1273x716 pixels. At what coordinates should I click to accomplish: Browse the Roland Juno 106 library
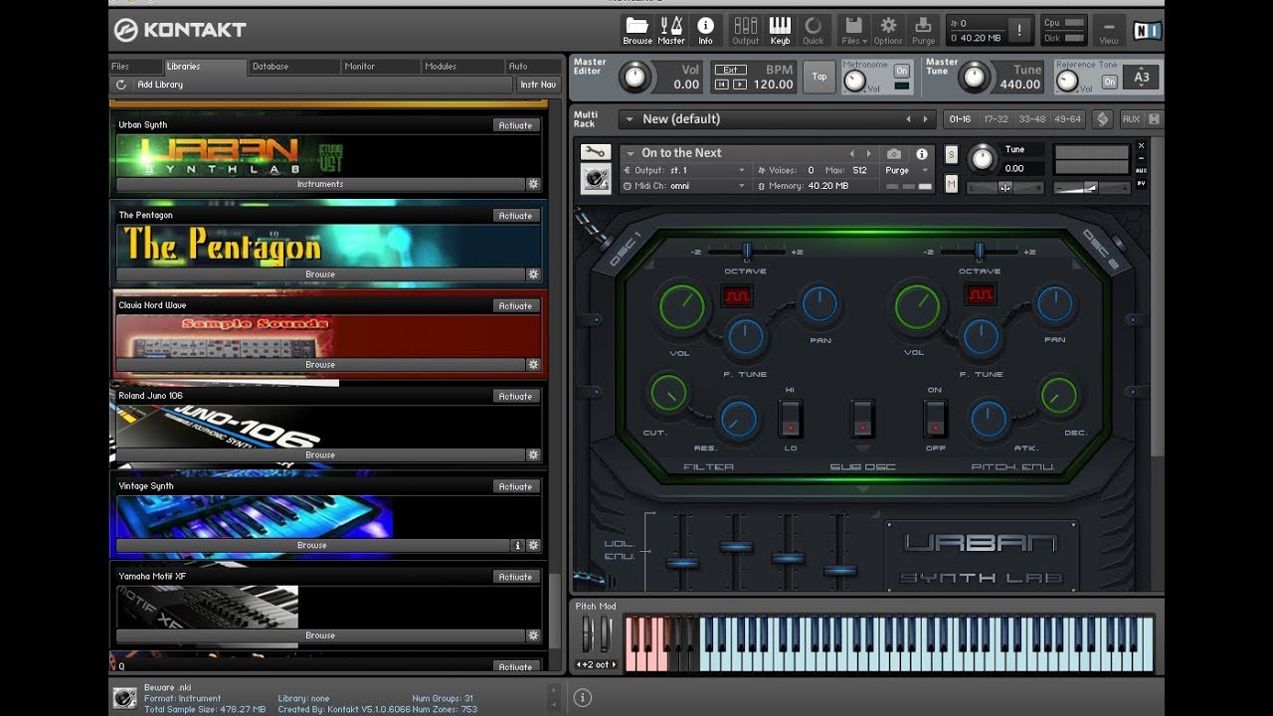[319, 455]
